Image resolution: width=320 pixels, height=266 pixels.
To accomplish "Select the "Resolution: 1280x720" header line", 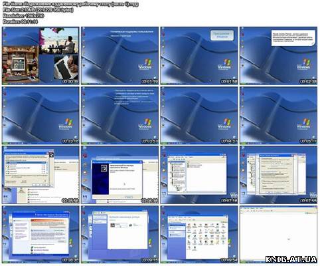I will [x=23, y=16].
